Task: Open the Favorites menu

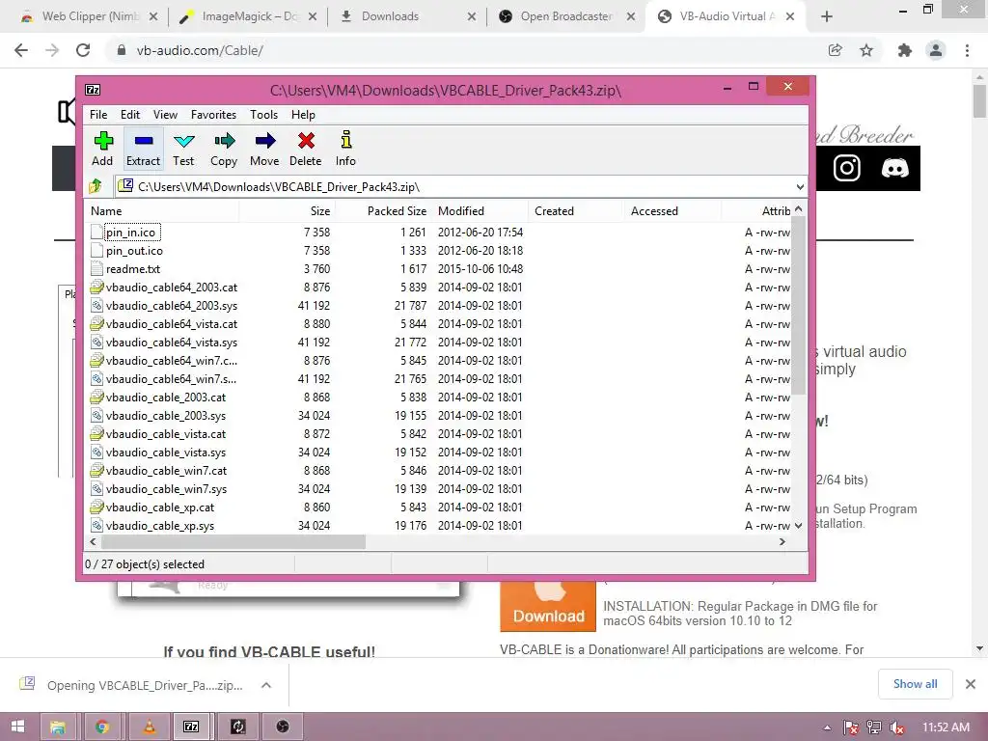Action: pyautogui.click(x=213, y=115)
